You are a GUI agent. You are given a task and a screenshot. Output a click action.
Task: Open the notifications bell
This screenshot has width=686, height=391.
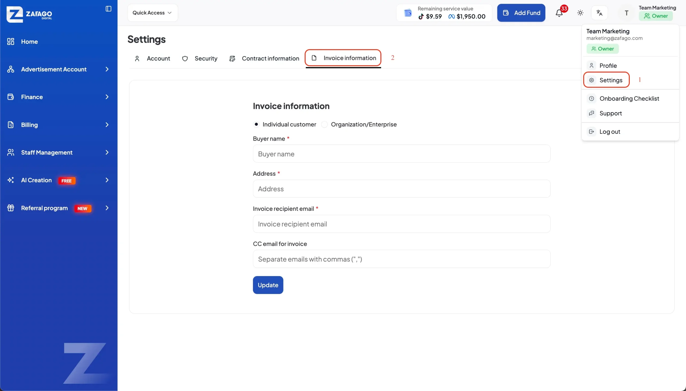click(559, 13)
